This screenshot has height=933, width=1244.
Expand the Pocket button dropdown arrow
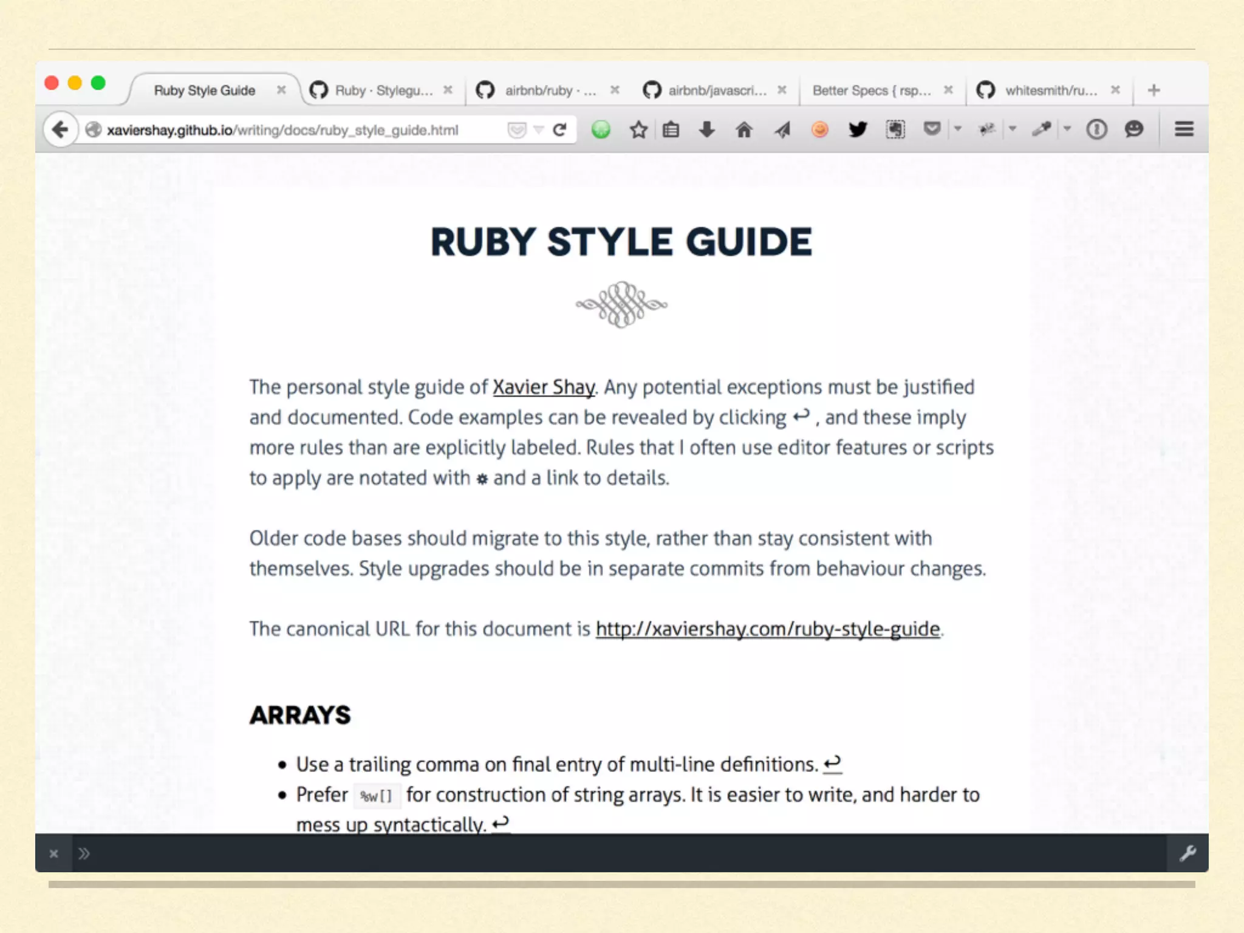[x=958, y=129]
